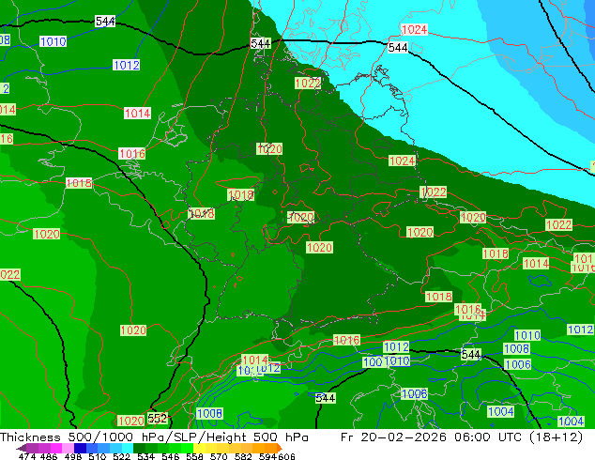
Task: Click the orange right arrow of legend bar
Action: (x=280, y=448)
